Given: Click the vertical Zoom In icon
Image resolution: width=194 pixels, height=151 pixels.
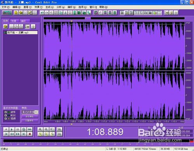Looking at the screenshot, I should [x=59, y=129].
